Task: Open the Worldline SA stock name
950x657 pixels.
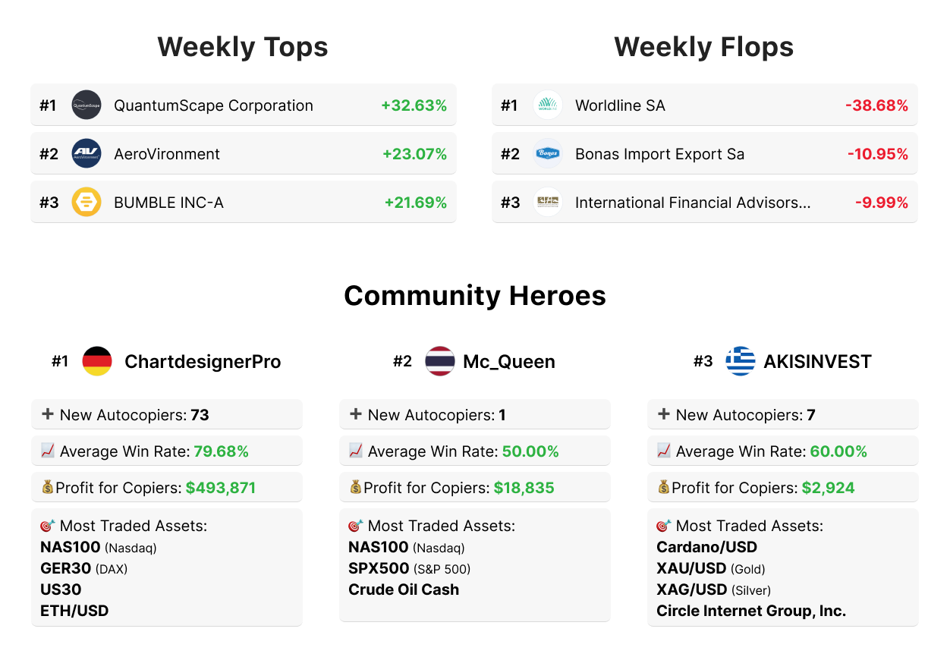Action: (620, 105)
